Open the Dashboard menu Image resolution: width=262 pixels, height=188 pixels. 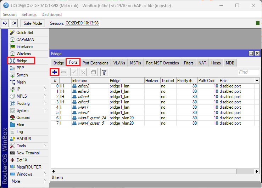(51, 15)
